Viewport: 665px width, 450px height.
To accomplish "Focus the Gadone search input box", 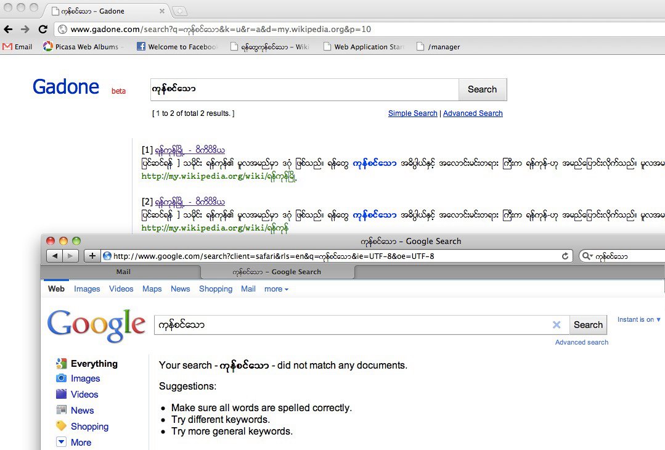I will tap(304, 89).
